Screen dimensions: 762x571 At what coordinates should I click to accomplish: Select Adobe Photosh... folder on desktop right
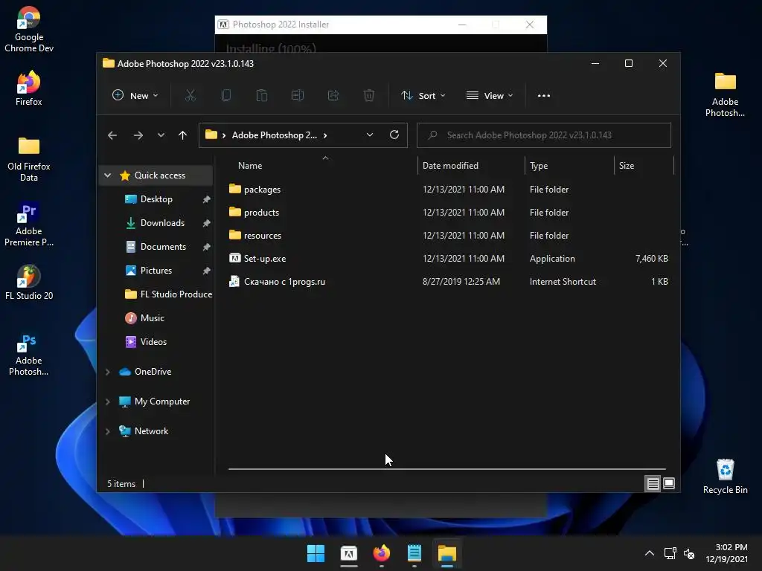pos(725,94)
